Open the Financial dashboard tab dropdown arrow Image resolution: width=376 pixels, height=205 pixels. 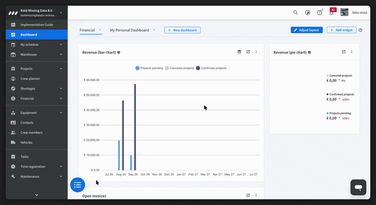[x=100, y=30]
